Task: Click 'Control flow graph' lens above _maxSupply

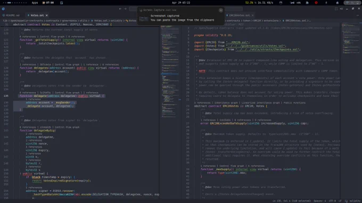Action: pos(232,166)
